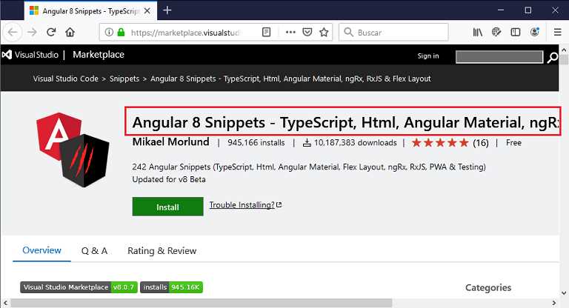Click the Angular Snippets extension logo
Screen dimensions: 569x308
[73, 150]
